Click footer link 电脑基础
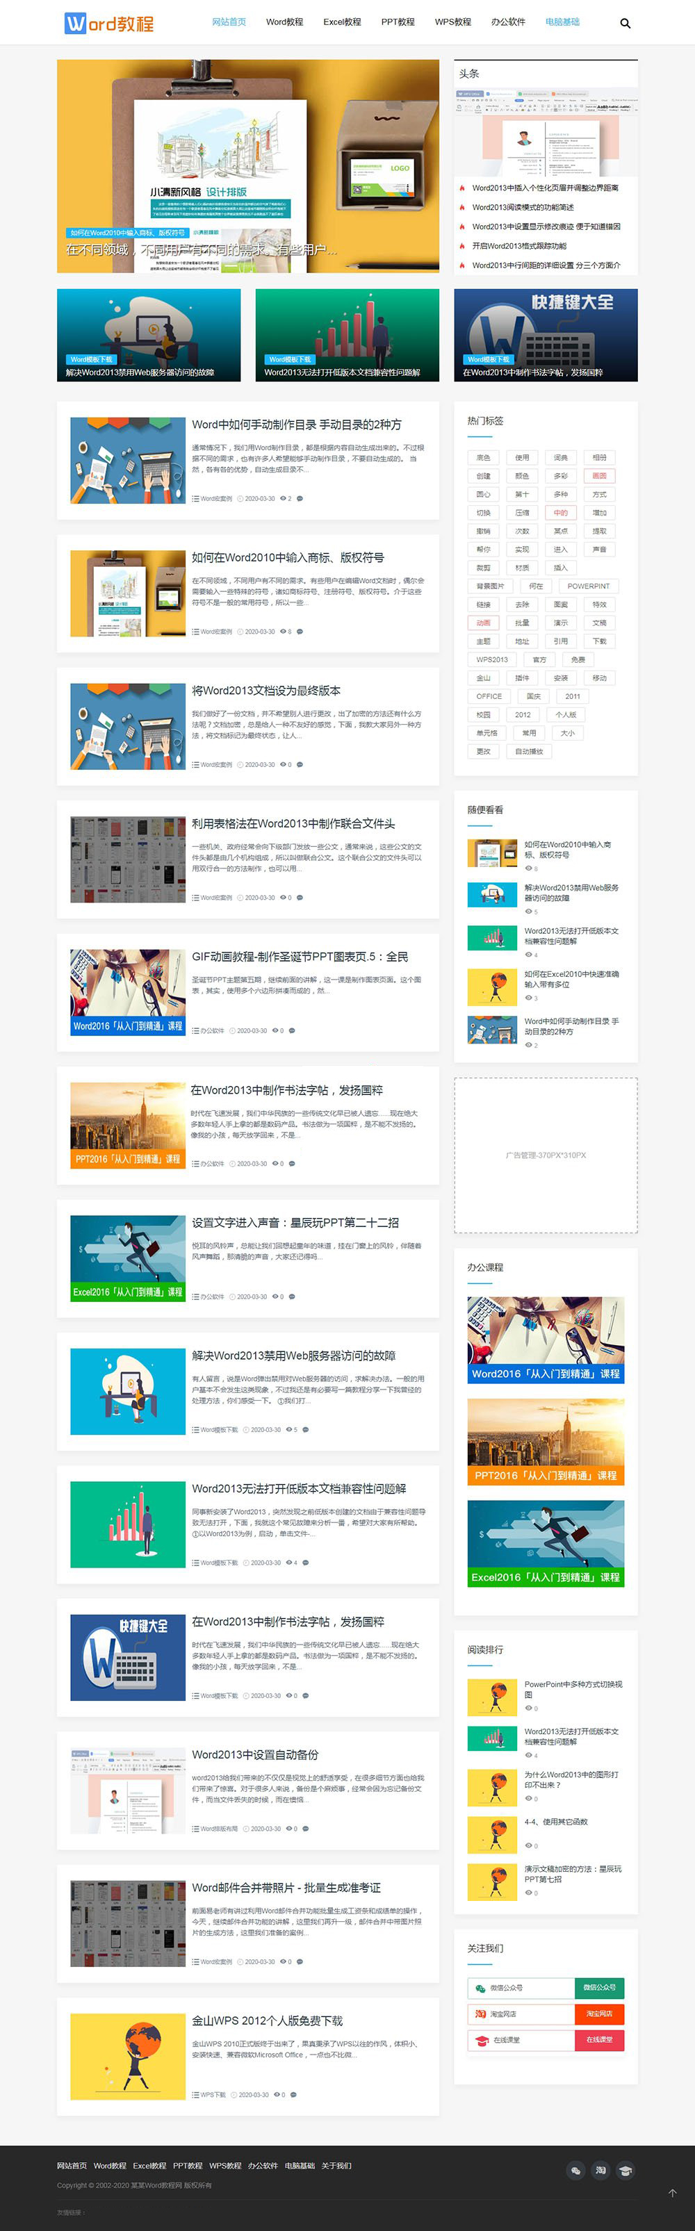The height and width of the screenshot is (2231, 695). (300, 2165)
